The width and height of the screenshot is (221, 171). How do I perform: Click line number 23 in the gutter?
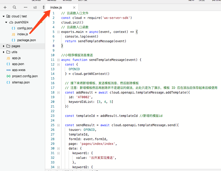point(53,116)
